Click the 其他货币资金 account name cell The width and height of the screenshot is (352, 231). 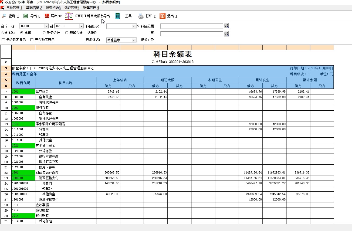coord(66,145)
